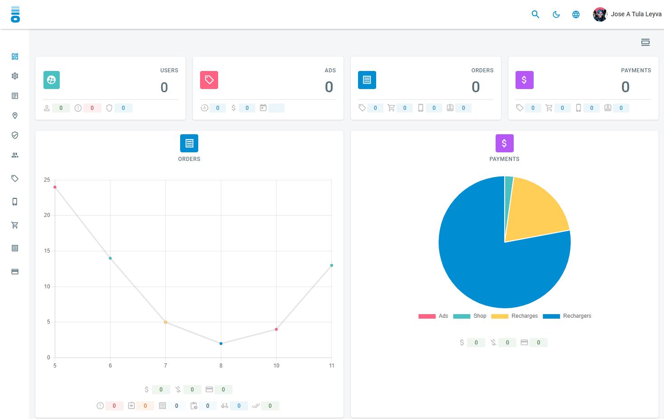
Task: Open the mobile phone sidebar item
Action: (15, 202)
